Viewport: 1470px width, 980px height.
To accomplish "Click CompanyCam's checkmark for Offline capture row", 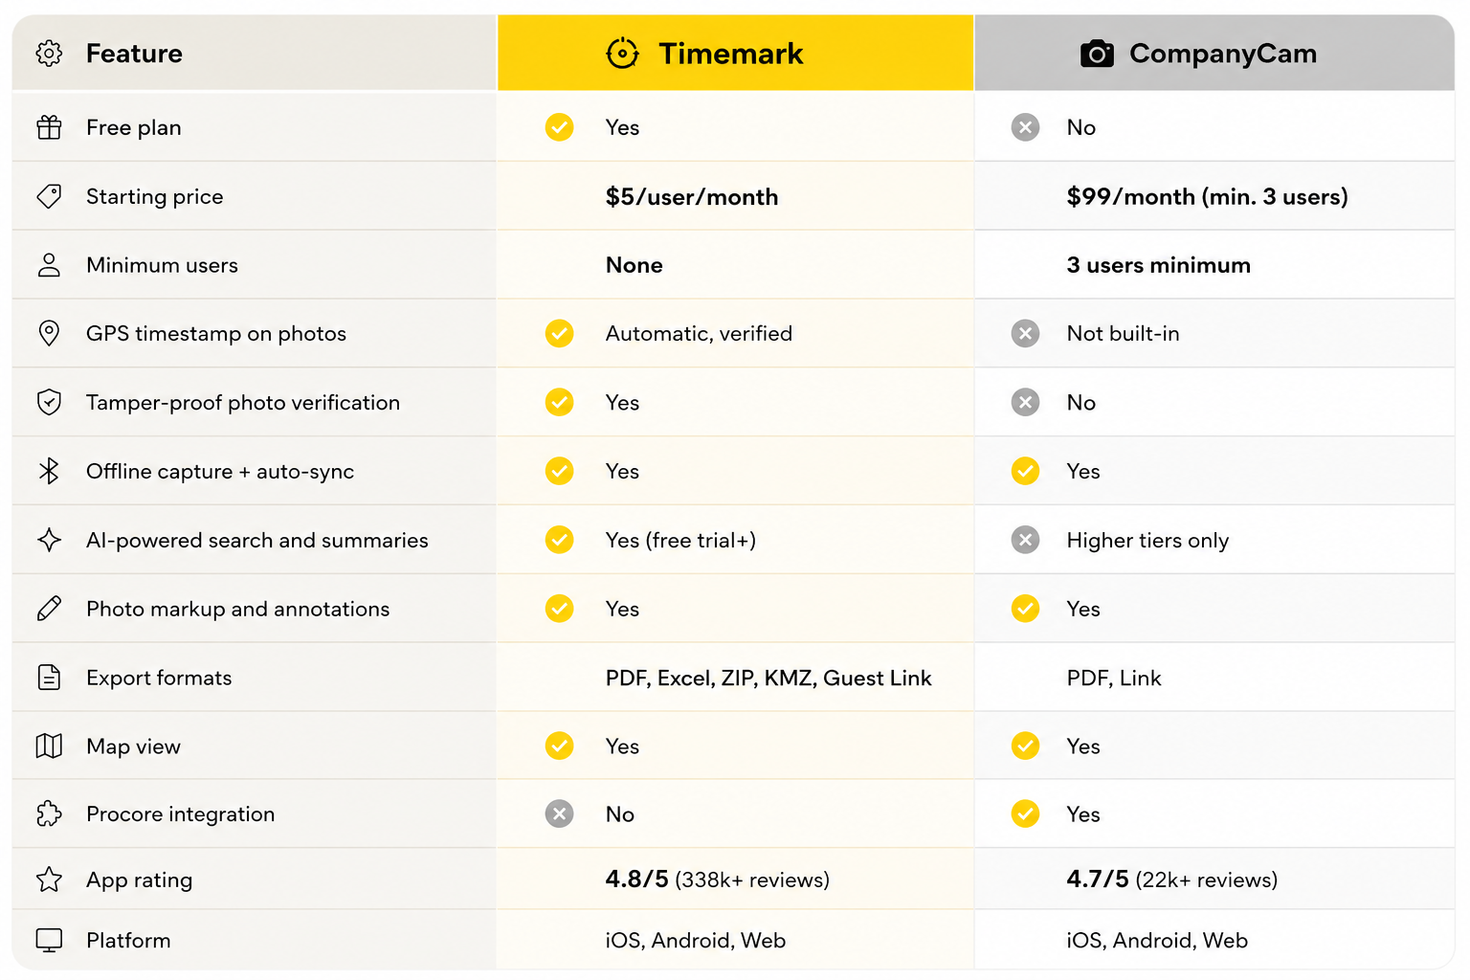I will coord(1025,471).
